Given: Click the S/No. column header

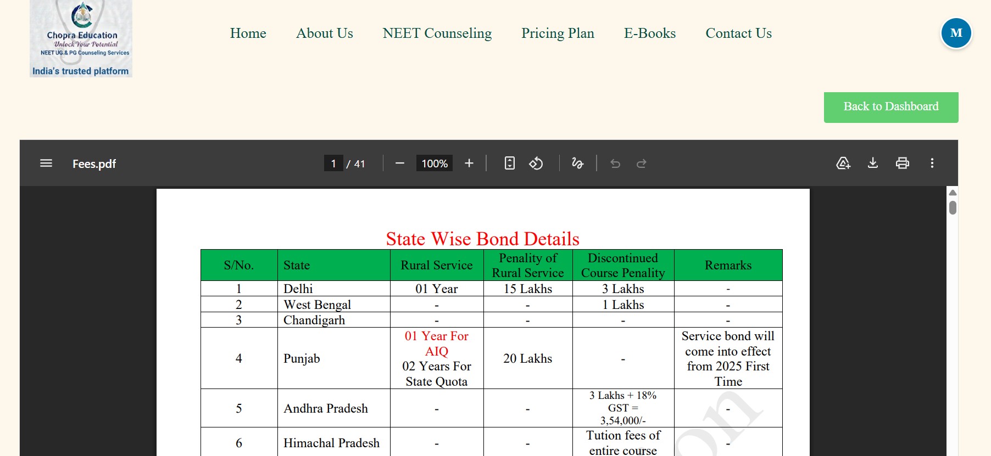Looking at the screenshot, I should [x=239, y=266].
